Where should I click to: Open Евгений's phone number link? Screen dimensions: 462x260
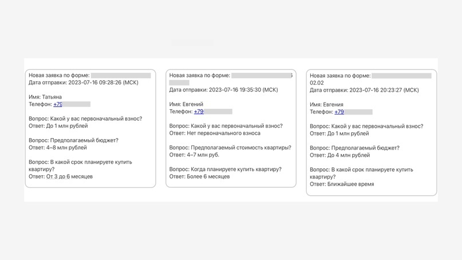coord(199,112)
